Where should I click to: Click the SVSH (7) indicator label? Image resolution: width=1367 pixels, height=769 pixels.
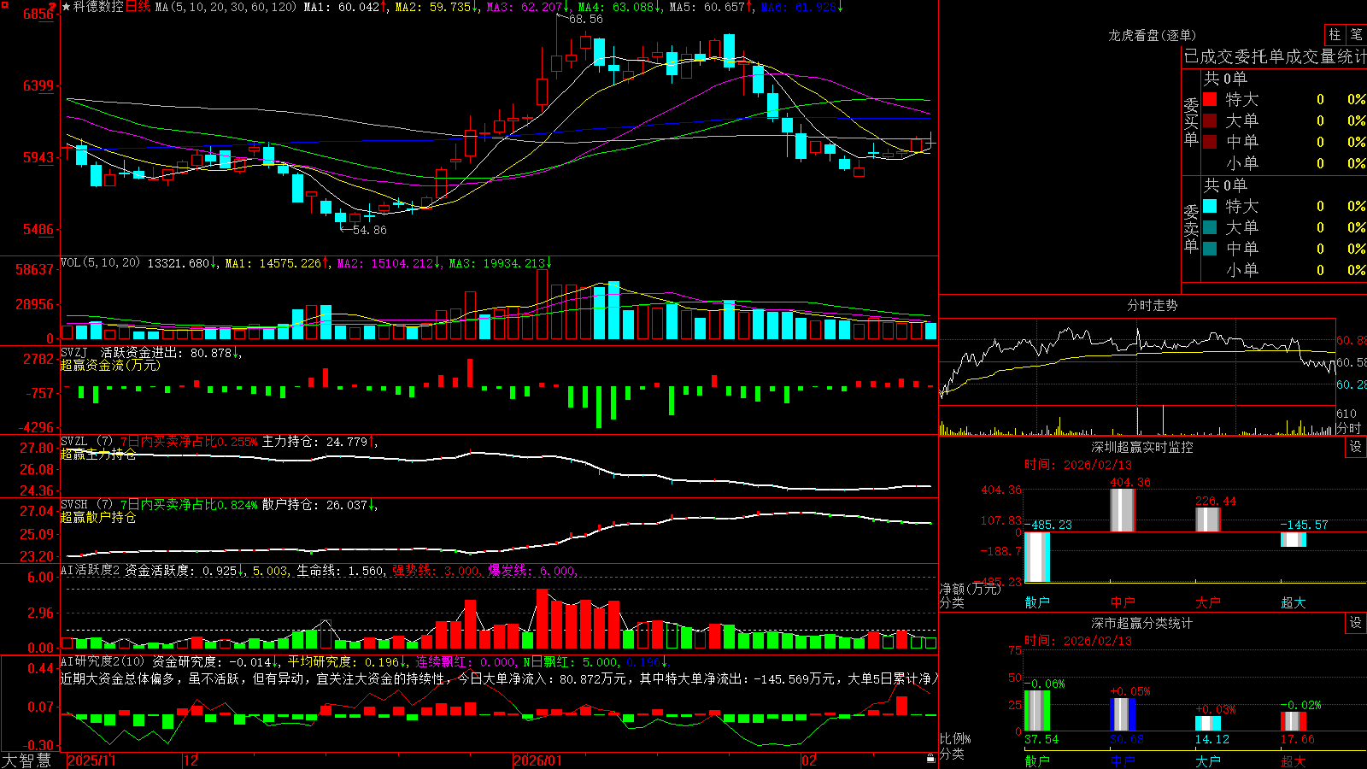[x=87, y=505]
